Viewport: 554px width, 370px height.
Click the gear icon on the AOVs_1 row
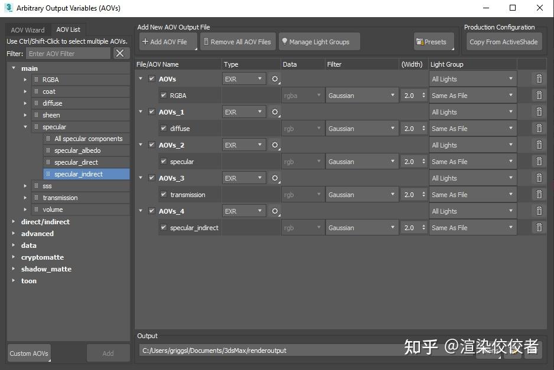[273, 112]
